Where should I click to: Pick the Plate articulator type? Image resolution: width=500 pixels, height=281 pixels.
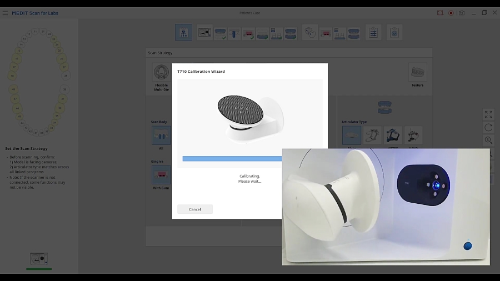click(x=352, y=136)
